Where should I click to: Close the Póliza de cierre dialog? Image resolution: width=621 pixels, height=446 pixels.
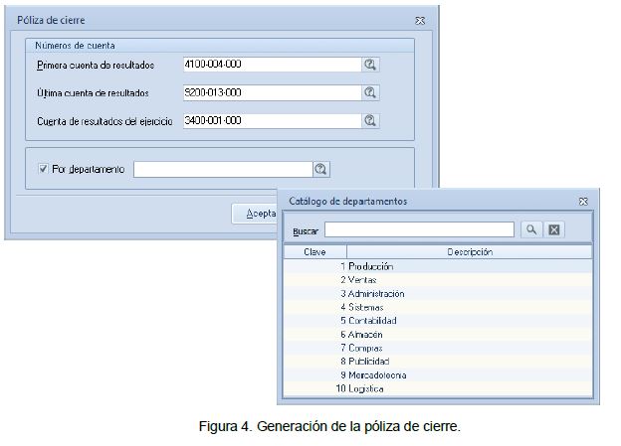420,20
